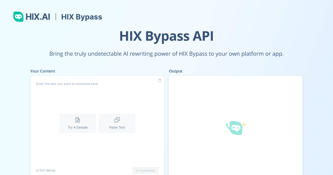The height and width of the screenshot is (175, 333).
Task: Click the HIX Bypass header label
Action: (x=81, y=17)
